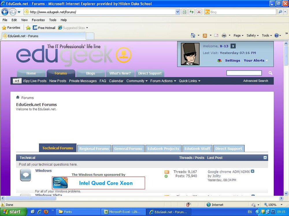This screenshot has width=289, height=216.
Task: Click the logout X icon beside X-13
Action: 233,46
